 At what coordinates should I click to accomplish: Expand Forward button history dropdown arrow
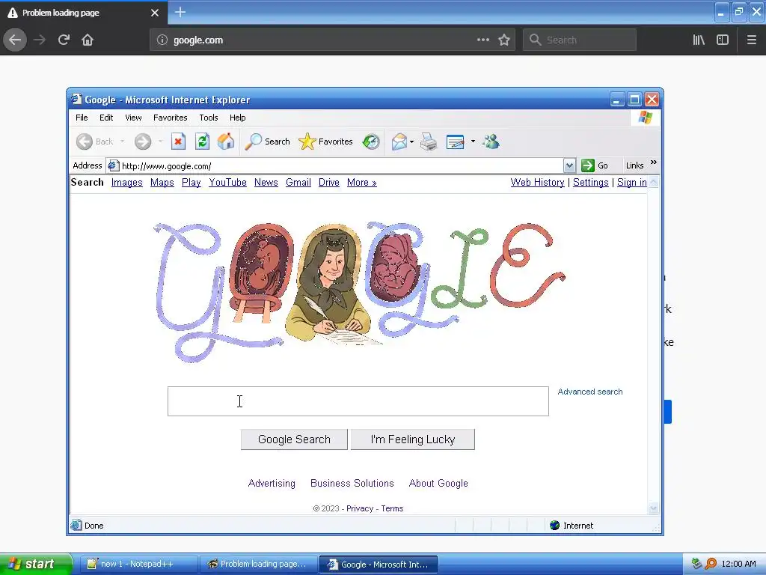[160, 142]
